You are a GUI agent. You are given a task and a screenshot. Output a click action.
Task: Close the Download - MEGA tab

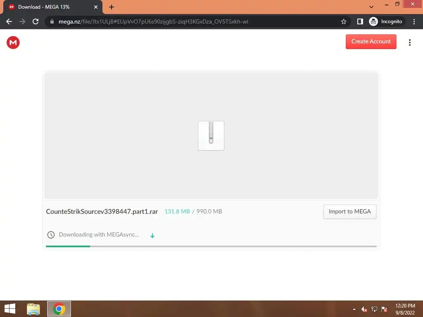(96, 7)
